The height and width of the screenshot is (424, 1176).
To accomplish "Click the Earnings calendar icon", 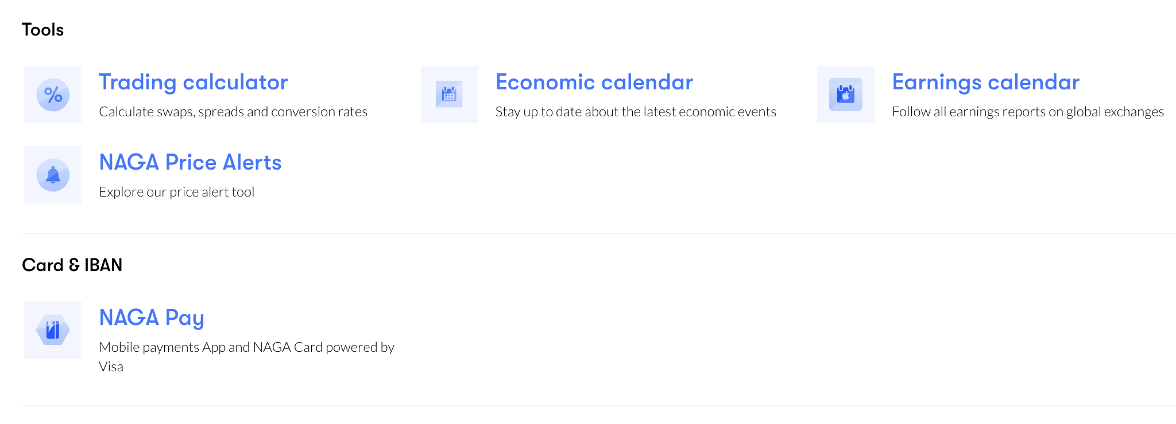I will 845,95.
